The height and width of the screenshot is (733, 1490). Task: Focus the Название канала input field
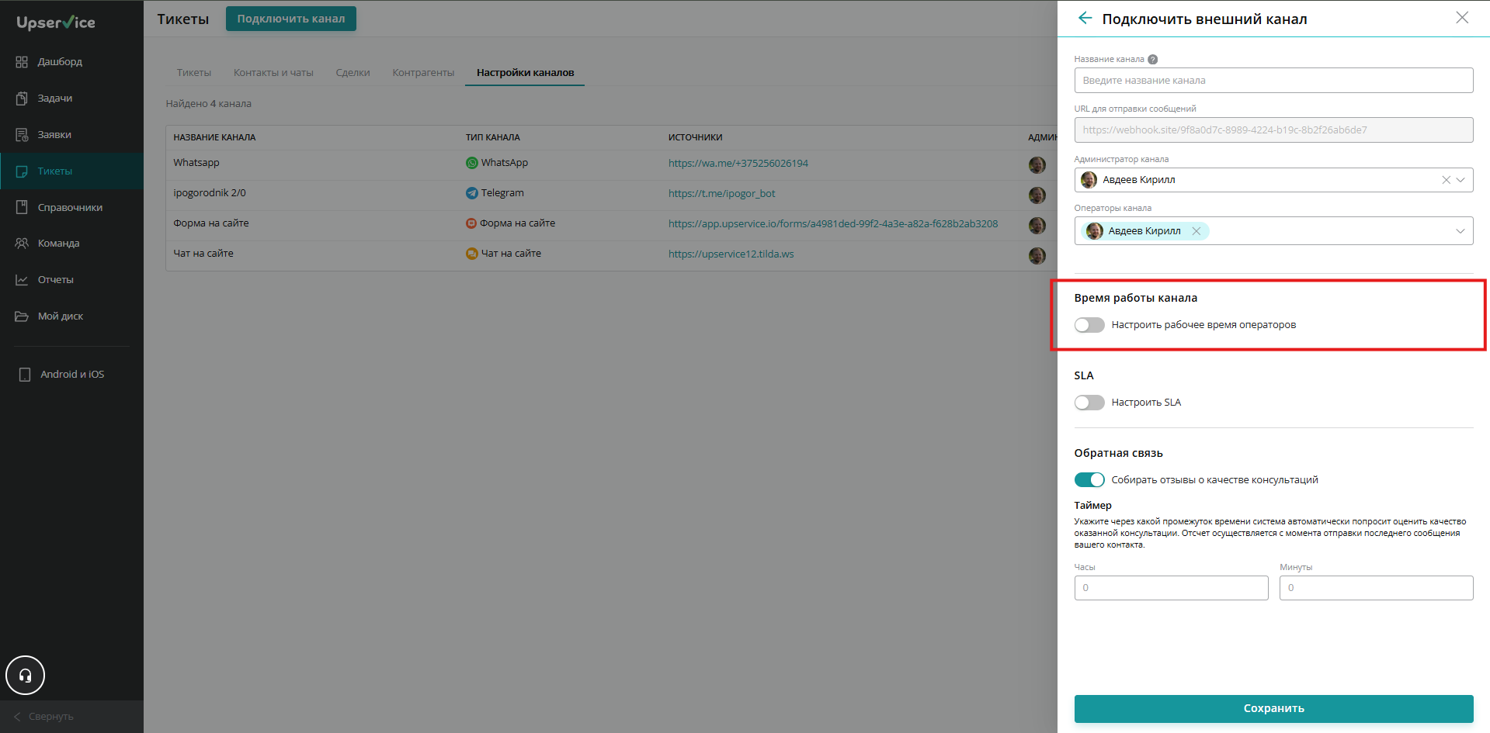point(1273,81)
